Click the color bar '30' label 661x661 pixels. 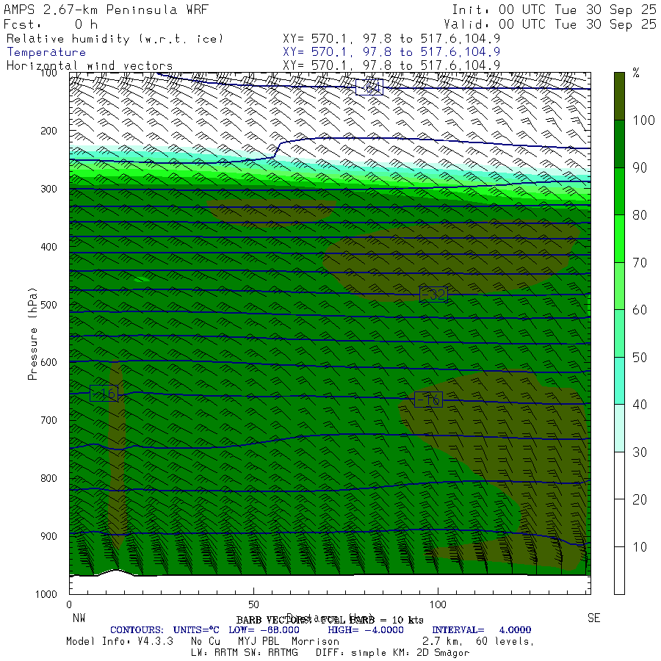[640, 452]
